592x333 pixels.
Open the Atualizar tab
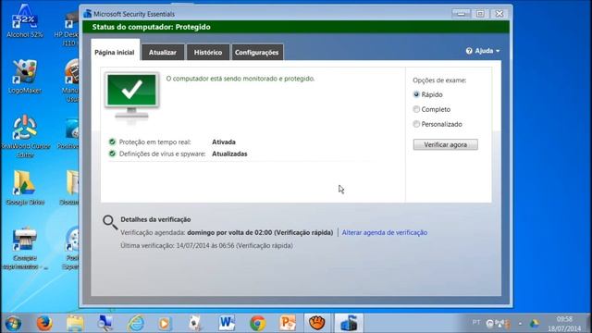[x=163, y=53]
